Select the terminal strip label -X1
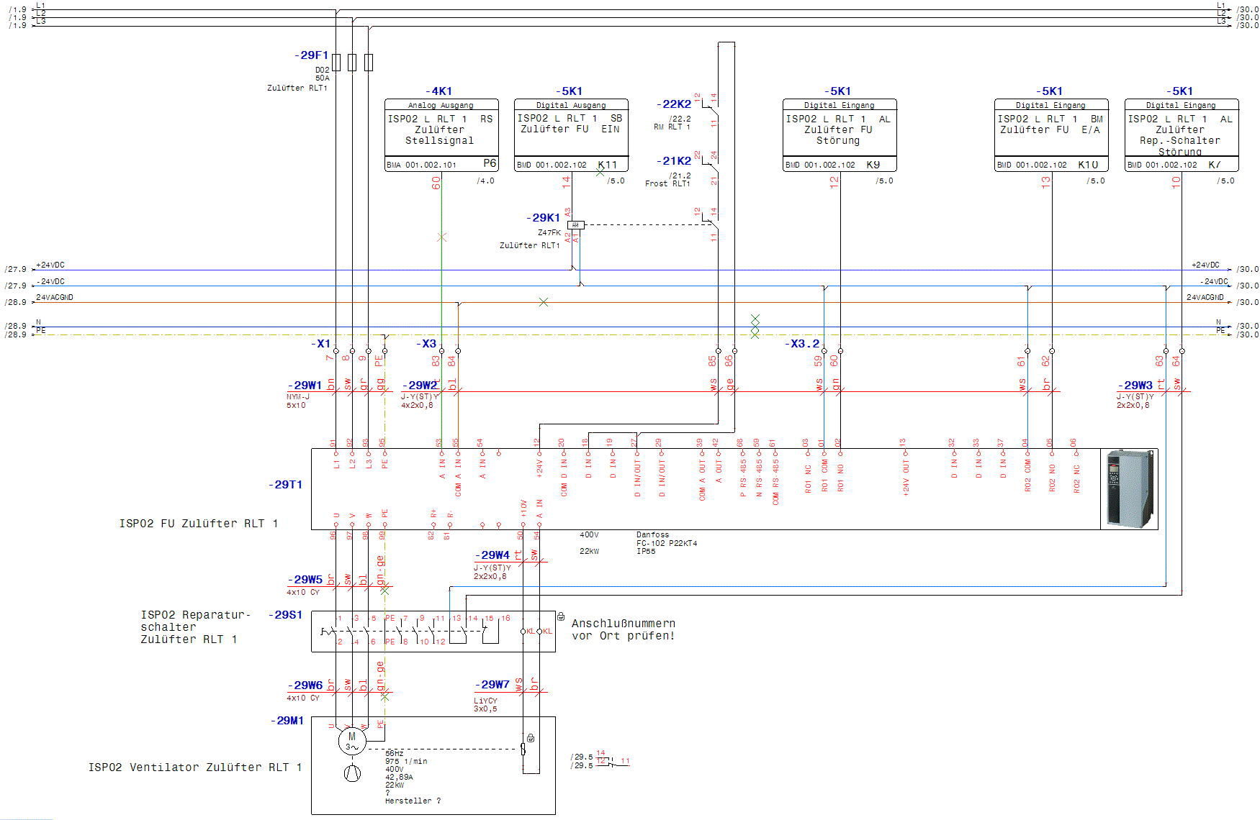1260x820 pixels. click(321, 344)
